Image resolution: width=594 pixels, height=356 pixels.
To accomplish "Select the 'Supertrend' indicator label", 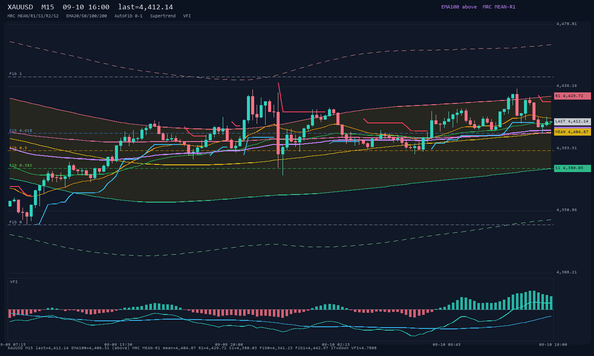I will point(163,16).
